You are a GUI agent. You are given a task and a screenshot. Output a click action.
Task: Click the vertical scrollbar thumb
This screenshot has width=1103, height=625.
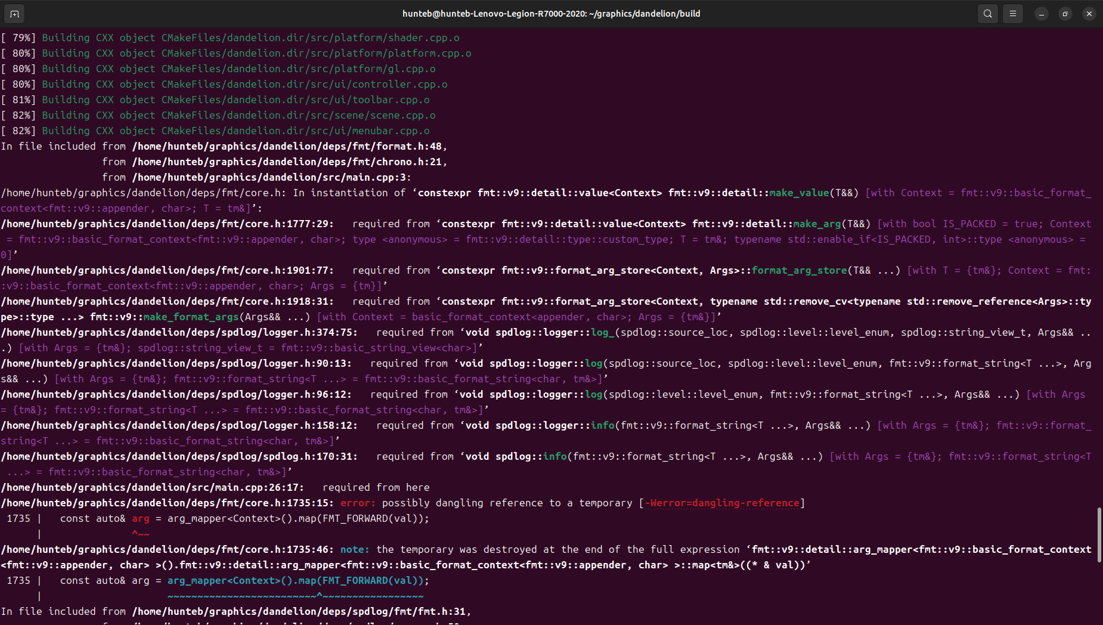click(1099, 534)
